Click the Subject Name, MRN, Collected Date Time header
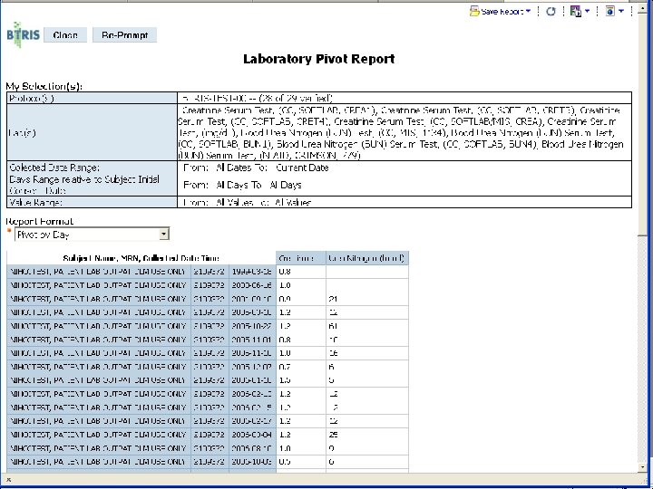This screenshot has height=489, width=653. (x=141, y=258)
